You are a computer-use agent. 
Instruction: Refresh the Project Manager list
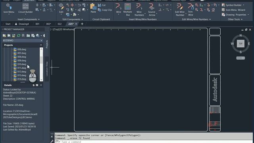click(x=19, y=35)
